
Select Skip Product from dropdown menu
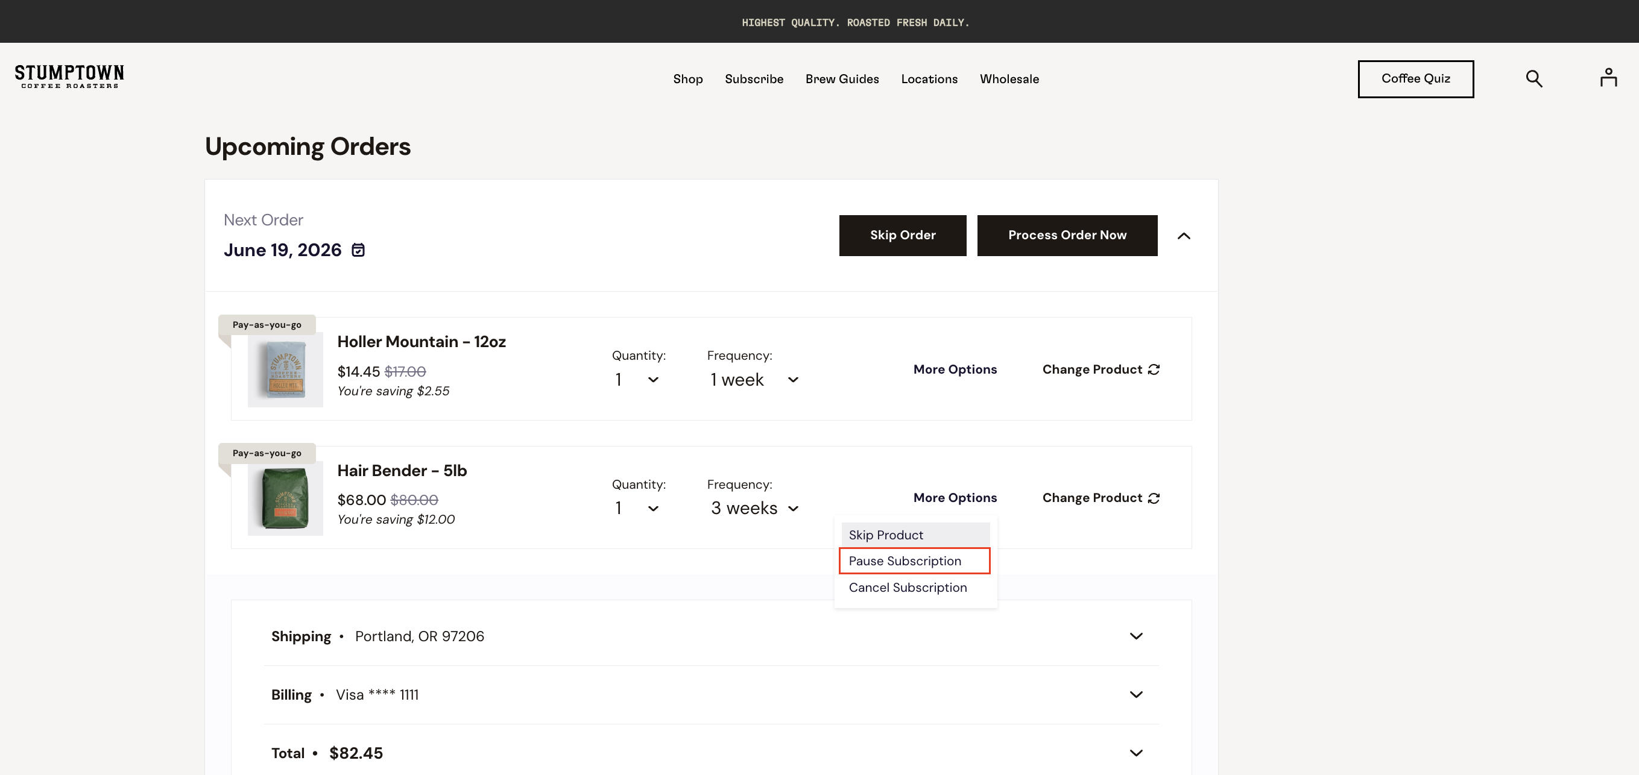coord(915,535)
